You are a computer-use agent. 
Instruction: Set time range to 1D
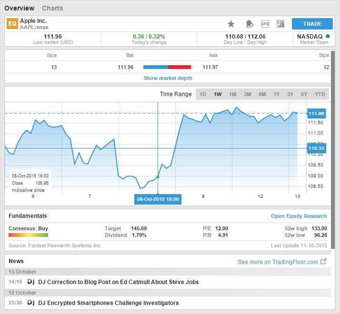pyautogui.click(x=203, y=94)
